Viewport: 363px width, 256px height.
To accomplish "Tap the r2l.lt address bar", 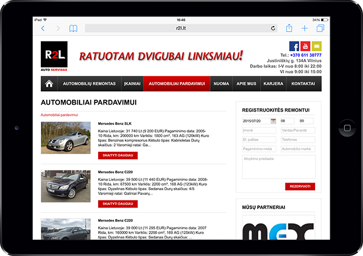I will click(x=181, y=28).
